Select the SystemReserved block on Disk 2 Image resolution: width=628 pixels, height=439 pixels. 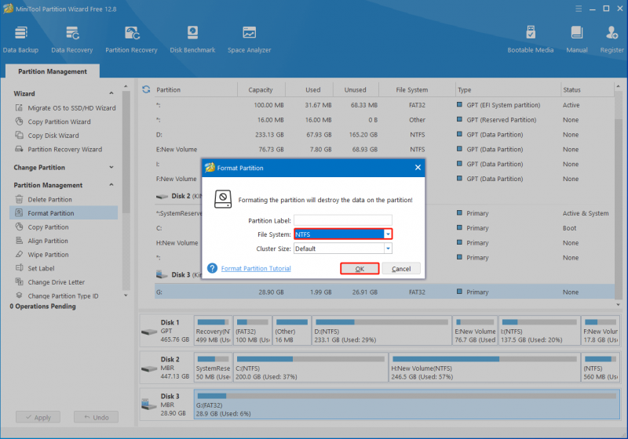tap(213, 368)
